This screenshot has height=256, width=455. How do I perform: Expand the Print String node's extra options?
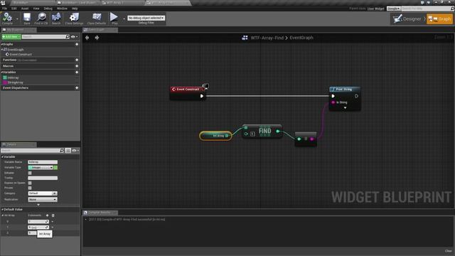(x=345, y=108)
